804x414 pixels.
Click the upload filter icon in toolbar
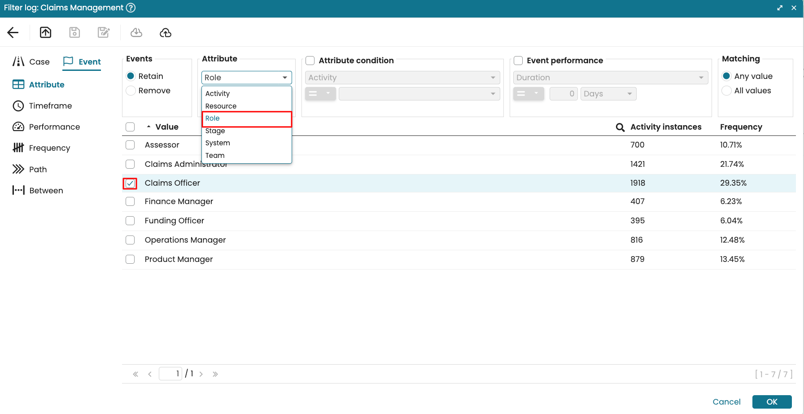click(x=46, y=32)
